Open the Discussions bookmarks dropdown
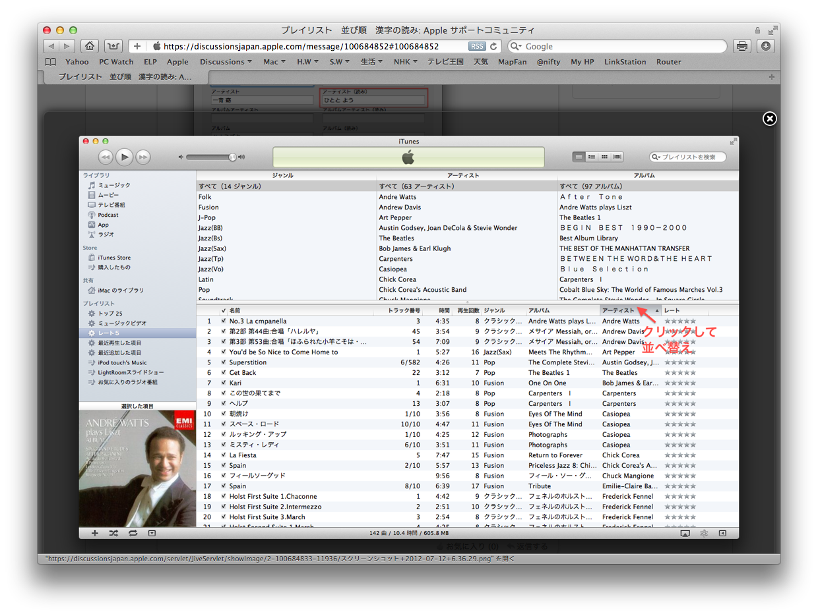The image size is (818, 616). [x=226, y=62]
